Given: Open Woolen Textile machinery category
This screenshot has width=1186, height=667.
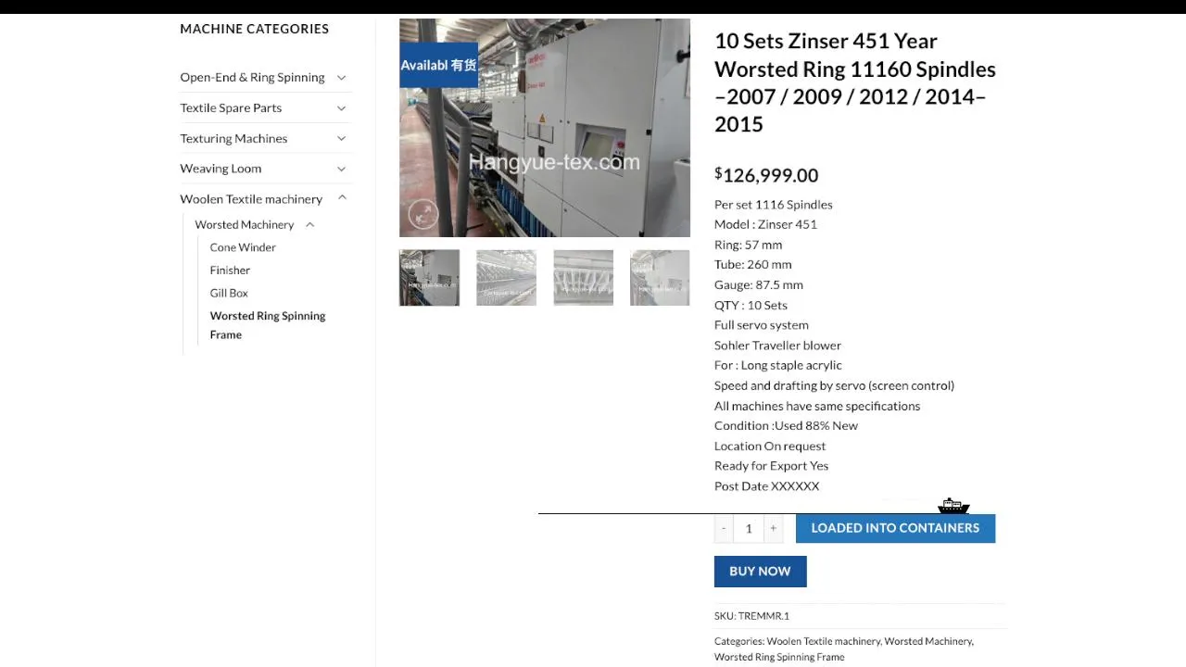Looking at the screenshot, I should (x=251, y=198).
